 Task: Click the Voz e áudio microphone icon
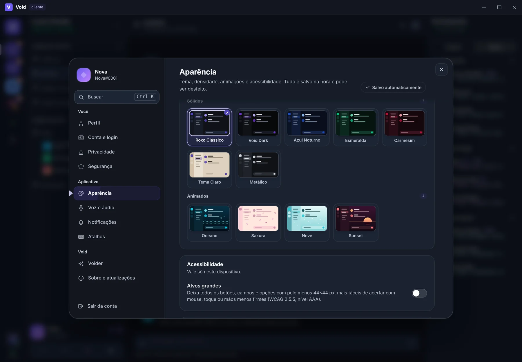click(x=81, y=208)
